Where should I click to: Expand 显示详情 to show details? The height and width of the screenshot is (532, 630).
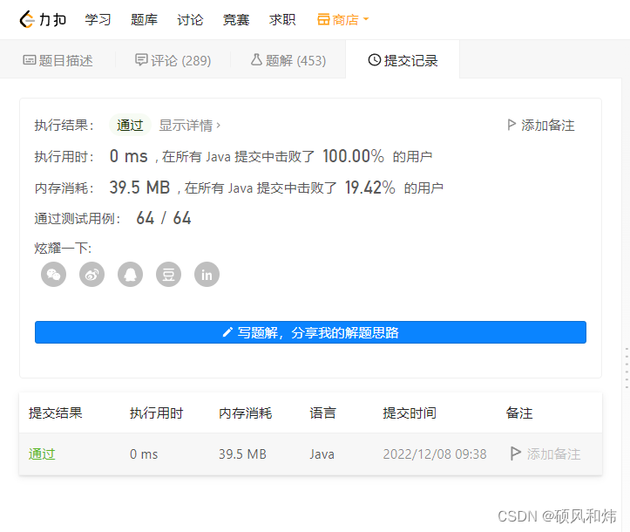point(190,125)
